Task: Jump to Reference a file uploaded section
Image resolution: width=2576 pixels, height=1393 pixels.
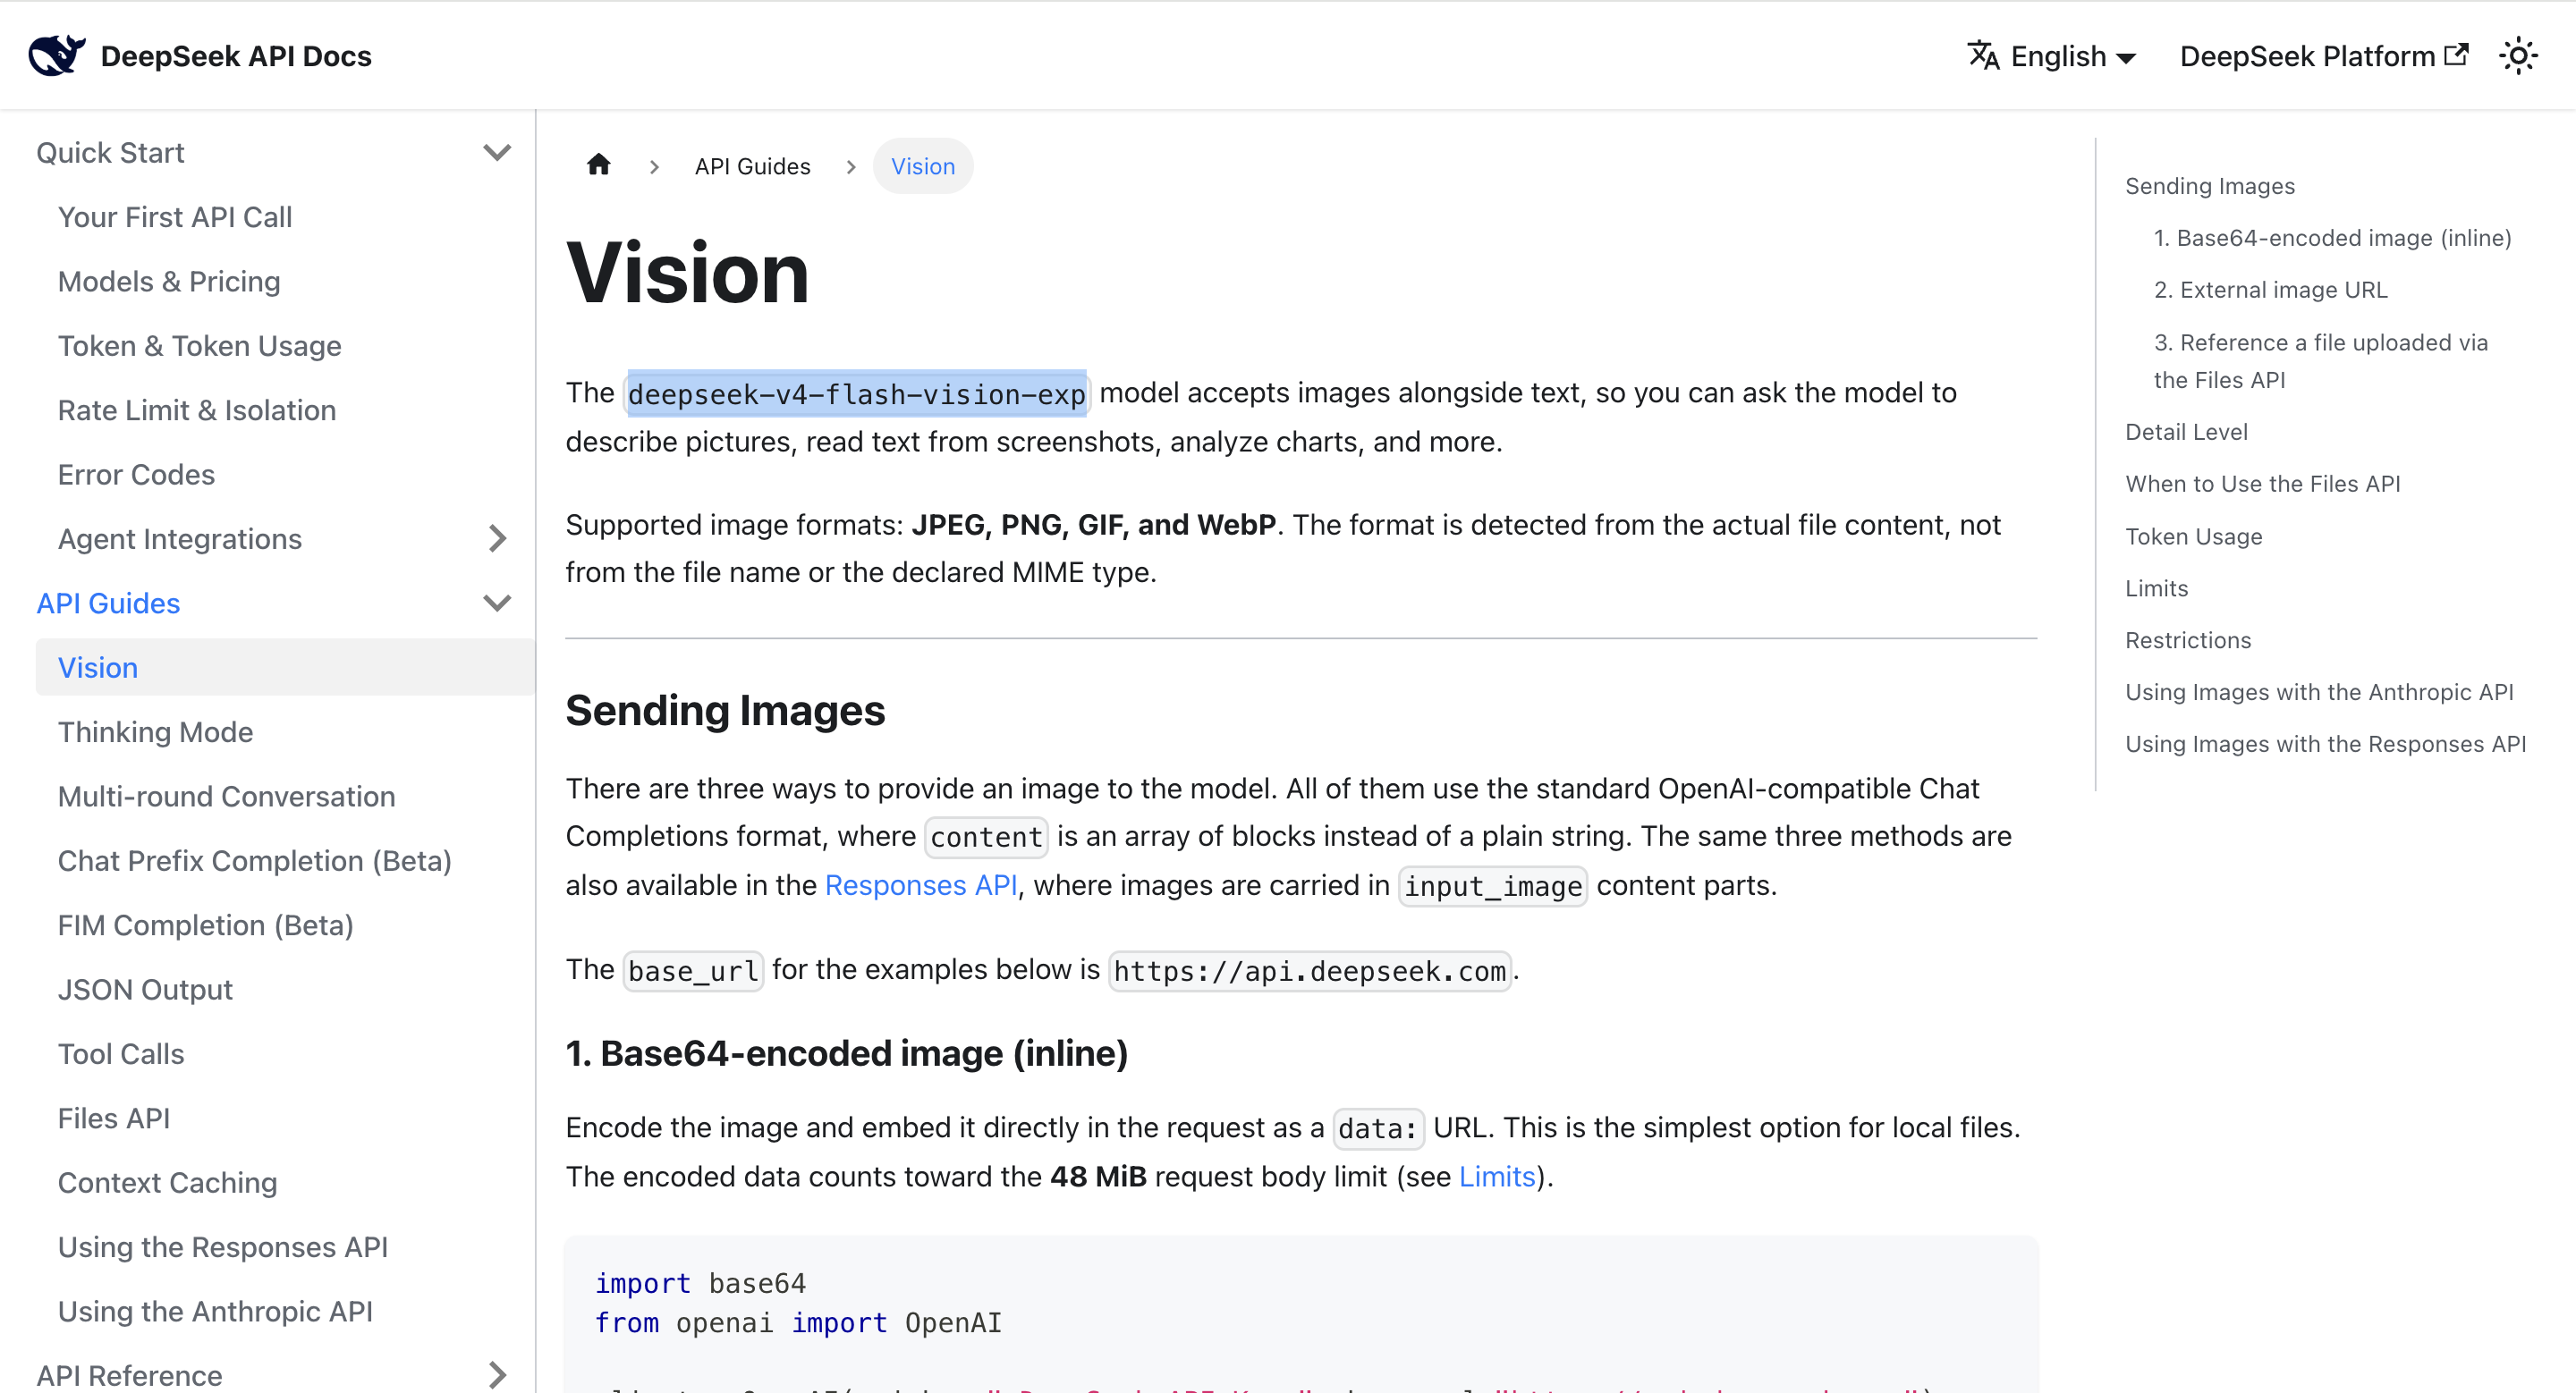Action: (x=2320, y=360)
